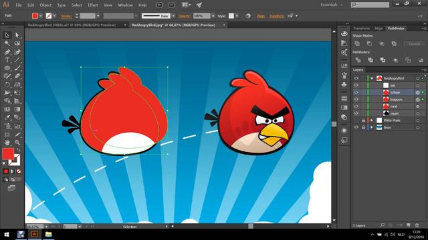Click the Expand button in Pathfinder
Image resolution: width=428 pixels, height=240 pixels.
(415, 43)
